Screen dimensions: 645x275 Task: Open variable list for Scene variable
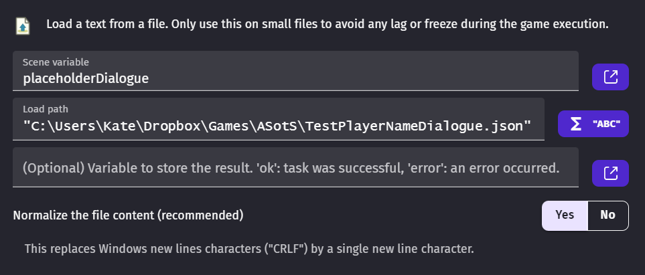point(610,77)
